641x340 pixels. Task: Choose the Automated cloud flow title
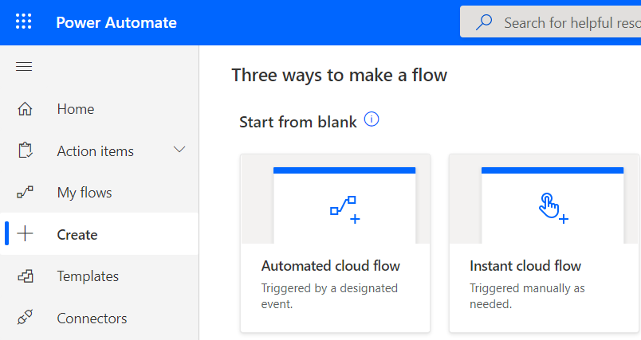(331, 266)
